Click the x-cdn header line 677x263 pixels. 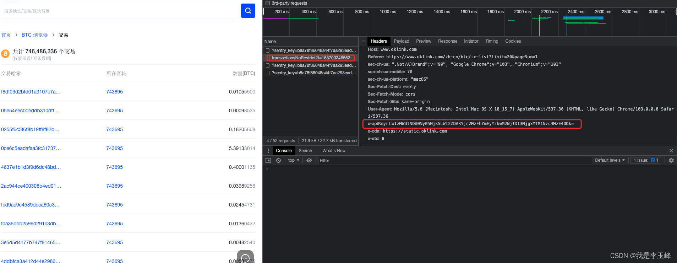(407, 131)
